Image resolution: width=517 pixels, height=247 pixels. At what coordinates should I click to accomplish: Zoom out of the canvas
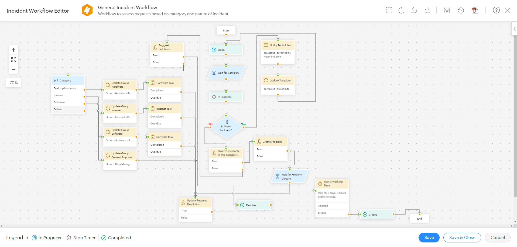click(13, 69)
